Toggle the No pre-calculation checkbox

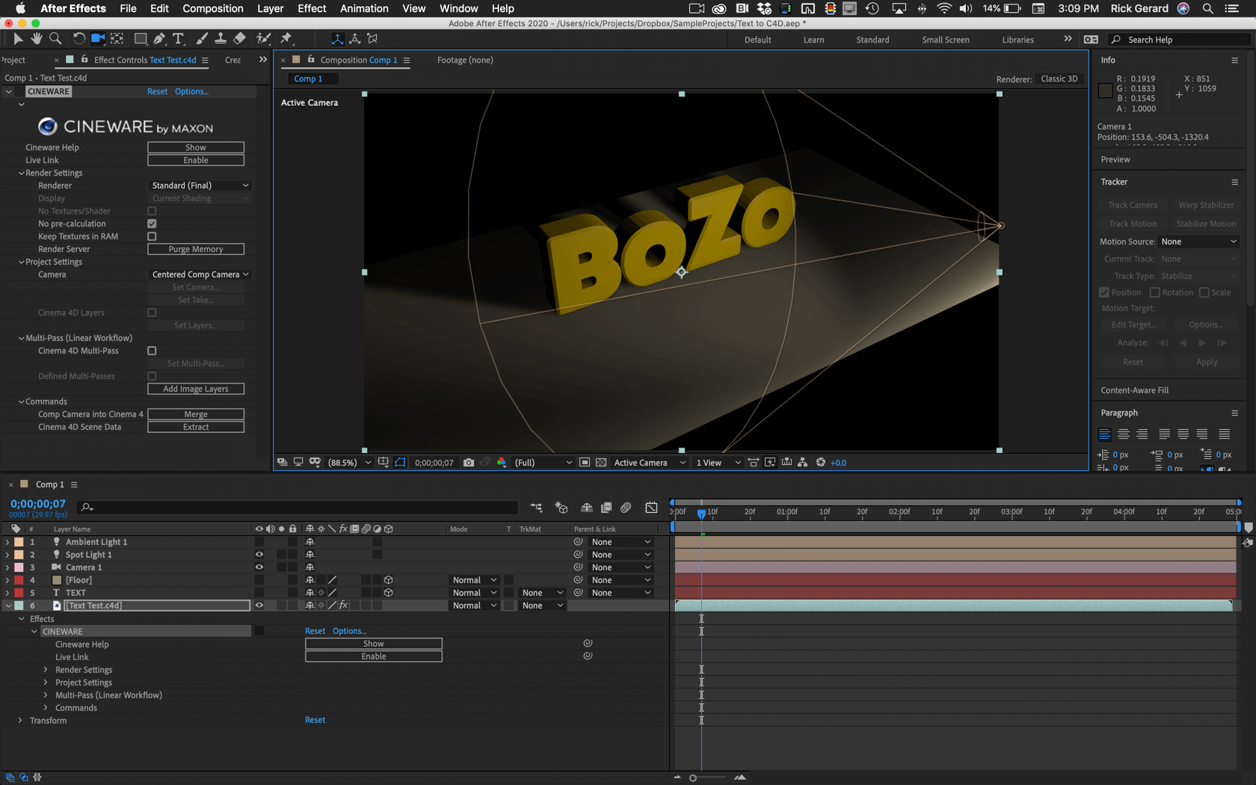(x=152, y=223)
